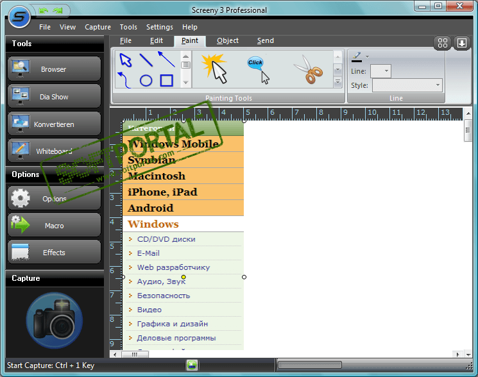Click the orange 'Windows' heading
The image size is (478, 377).
point(153,224)
